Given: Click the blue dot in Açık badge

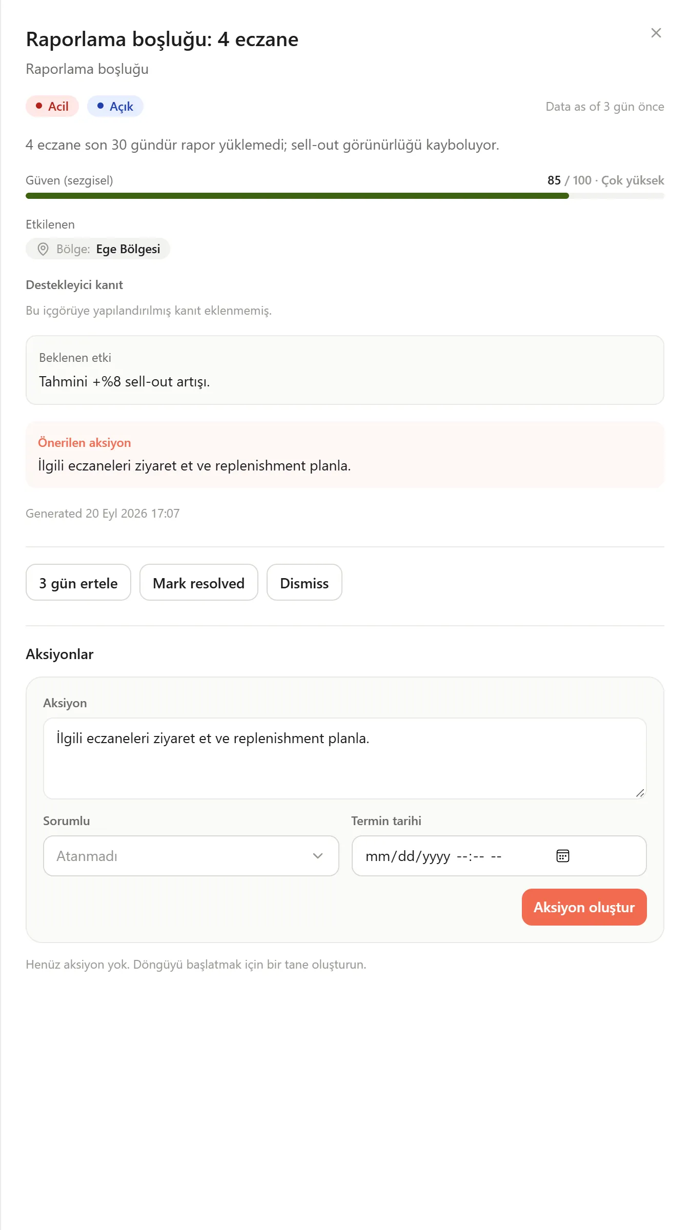Looking at the screenshot, I should (x=100, y=106).
